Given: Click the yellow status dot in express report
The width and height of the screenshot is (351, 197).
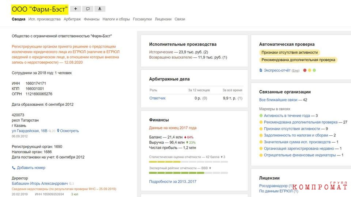Looking at the screenshot, I should pos(310,70).
